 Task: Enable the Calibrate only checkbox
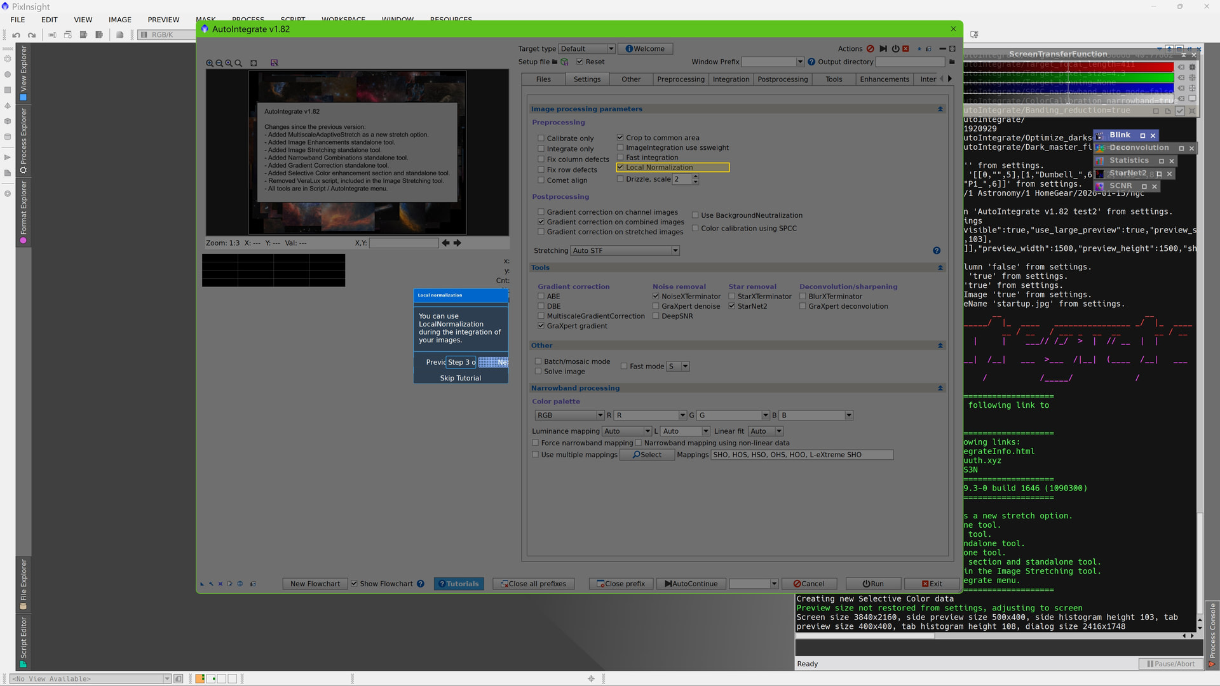(x=541, y=138)
